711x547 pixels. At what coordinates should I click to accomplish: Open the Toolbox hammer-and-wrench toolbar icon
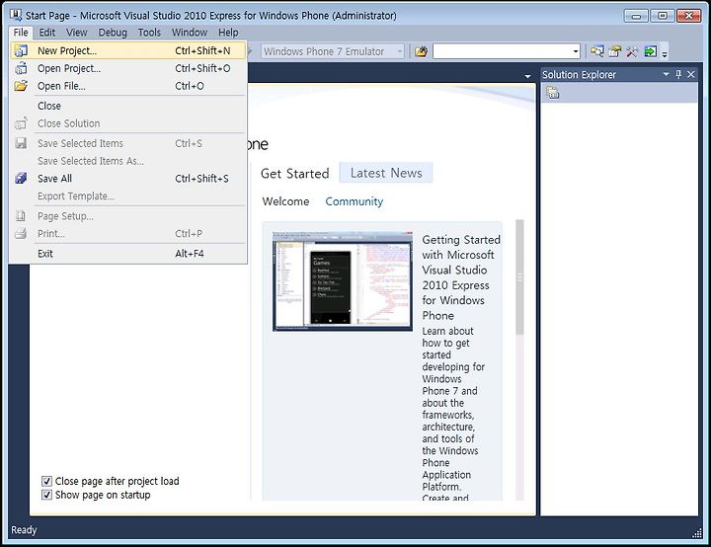pos(632,51)
